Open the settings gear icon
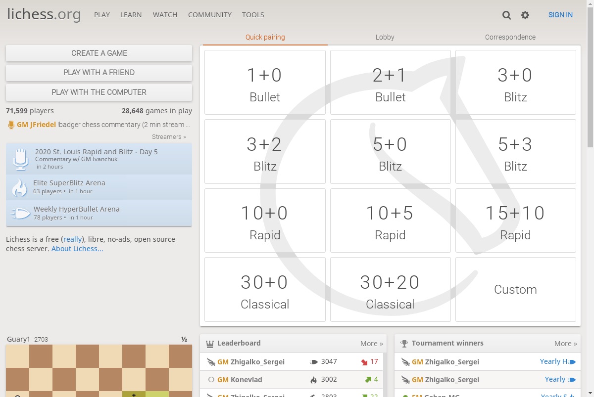Viewport: 594px width, 397px height. coord(525,15)
